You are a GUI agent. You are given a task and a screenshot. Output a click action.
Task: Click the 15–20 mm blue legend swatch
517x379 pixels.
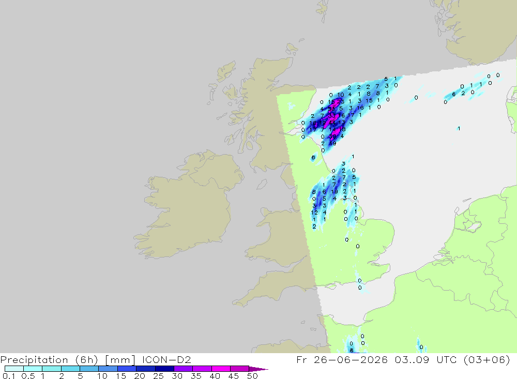pyautogui.click(x=127, y=369)
